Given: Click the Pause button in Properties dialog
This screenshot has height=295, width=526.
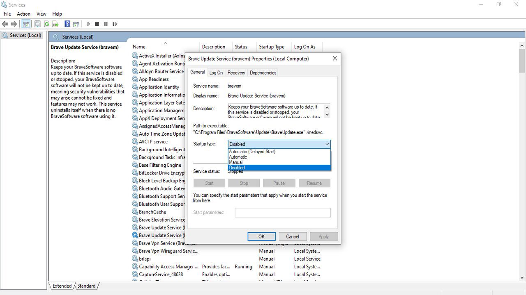Looking at the screenshot, I should click(279, 183).
